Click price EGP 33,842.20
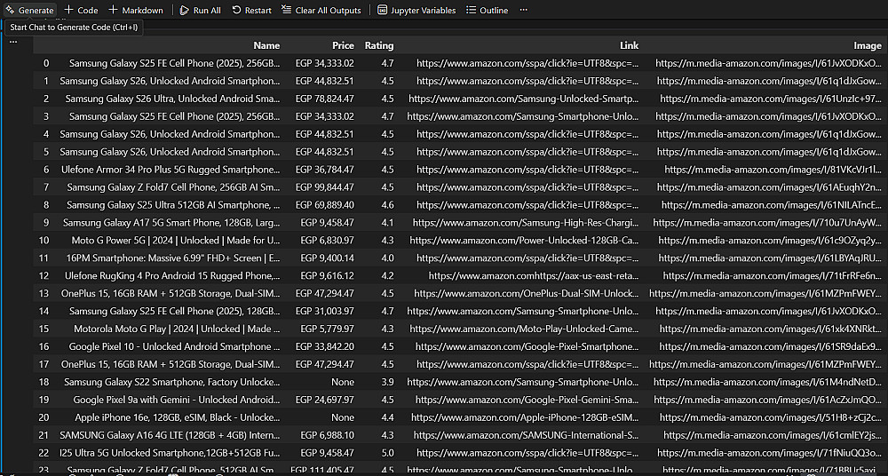This screenshot has width=888, height=476. pyautogui.click(x=324, y=346)
